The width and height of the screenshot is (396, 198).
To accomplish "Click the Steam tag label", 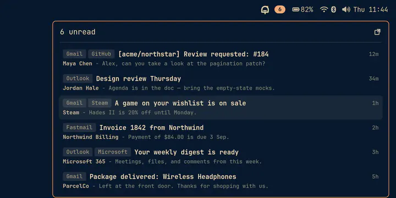I will click(100, 103).
